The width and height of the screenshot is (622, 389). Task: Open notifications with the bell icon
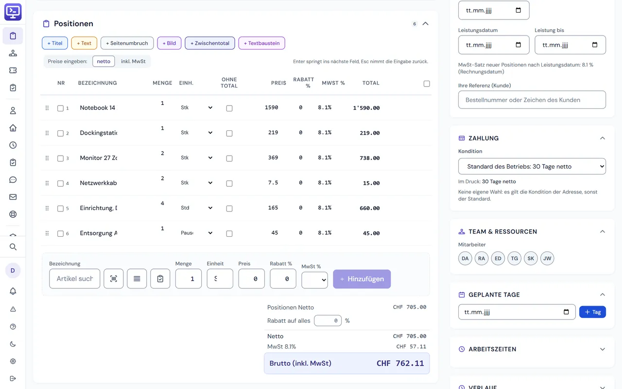13,291
